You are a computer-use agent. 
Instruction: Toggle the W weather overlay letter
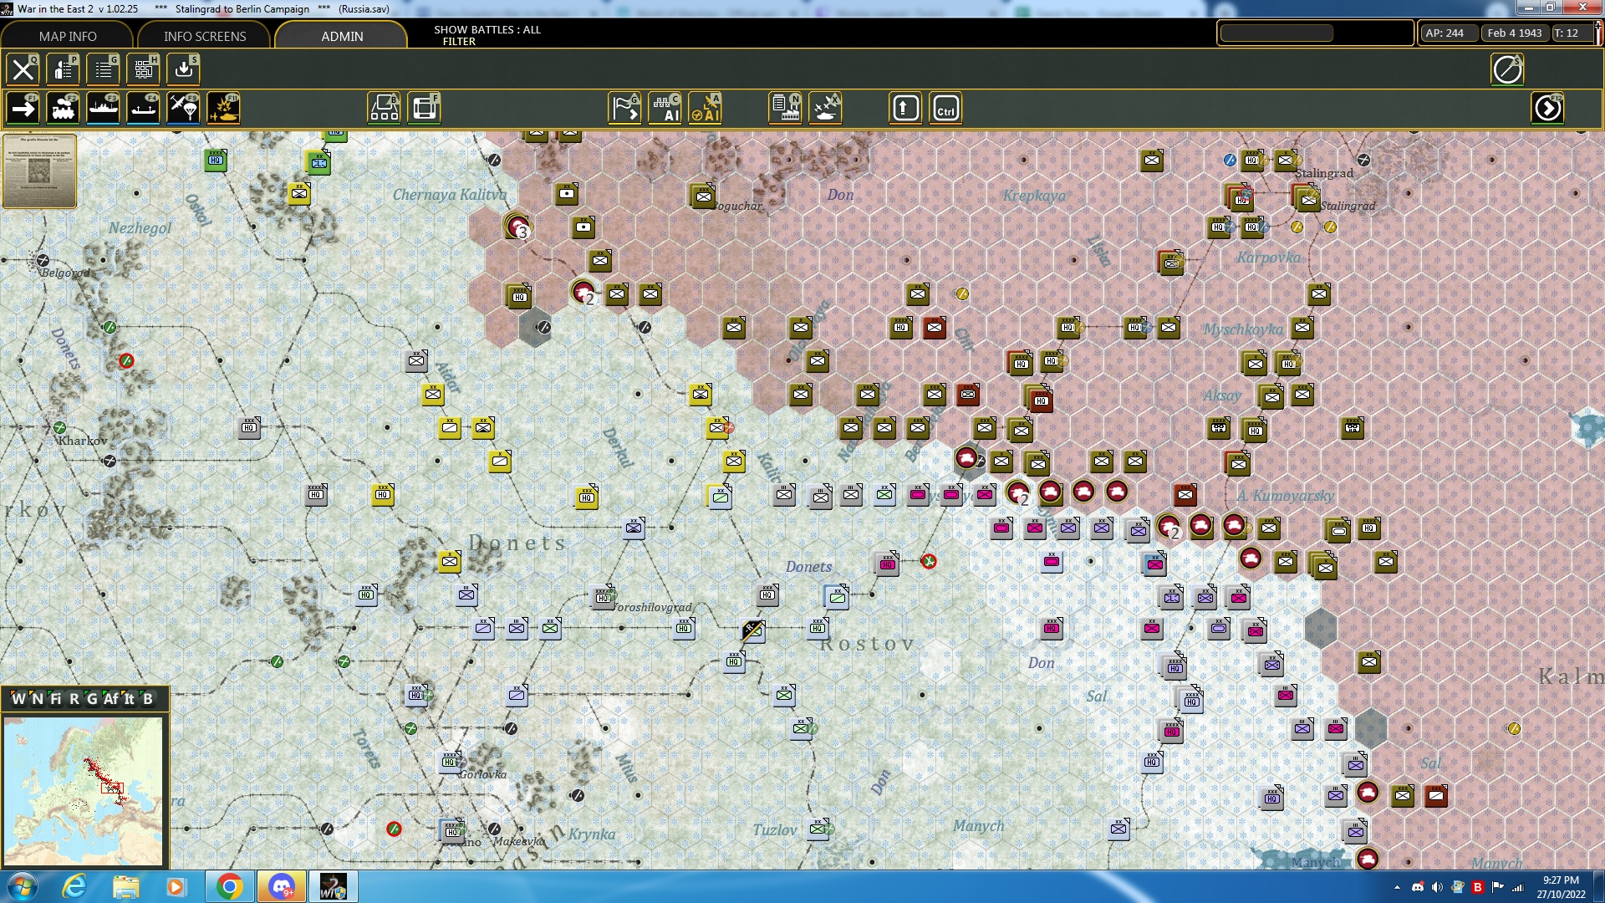click(x=18, y=699)
